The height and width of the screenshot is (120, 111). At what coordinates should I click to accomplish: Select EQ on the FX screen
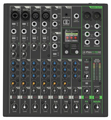[68, 41]
